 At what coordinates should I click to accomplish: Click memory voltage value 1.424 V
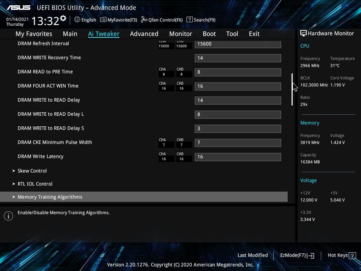click(x=337, y=143)
